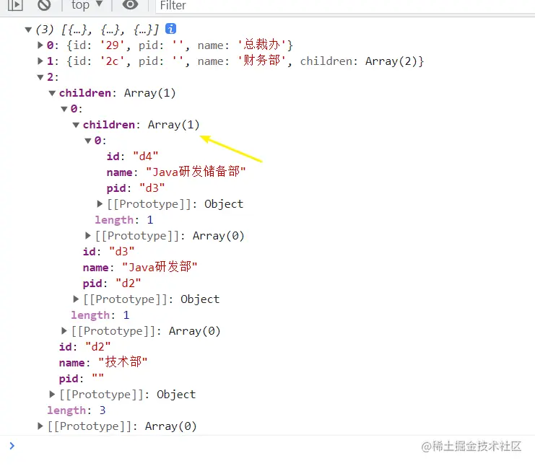Open the top JavaScript context dropdown
Screen dimensions: 535x466
point(87,5)
